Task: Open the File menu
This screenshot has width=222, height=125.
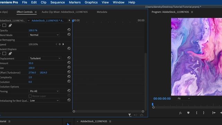Action: click(25, 2)
